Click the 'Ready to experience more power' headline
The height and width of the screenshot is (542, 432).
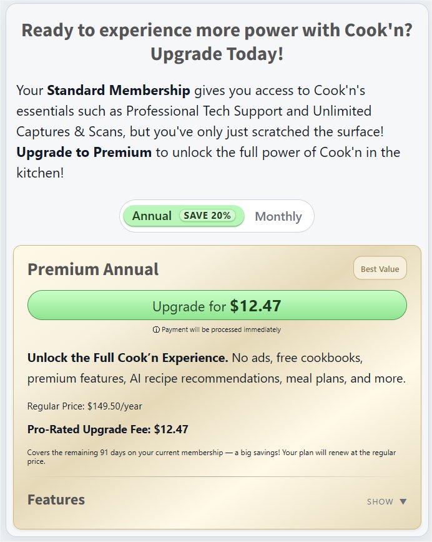(x=217, y=30)
